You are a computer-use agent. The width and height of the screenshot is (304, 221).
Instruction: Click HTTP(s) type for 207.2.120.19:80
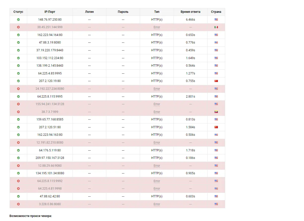(x=157, y=81)
